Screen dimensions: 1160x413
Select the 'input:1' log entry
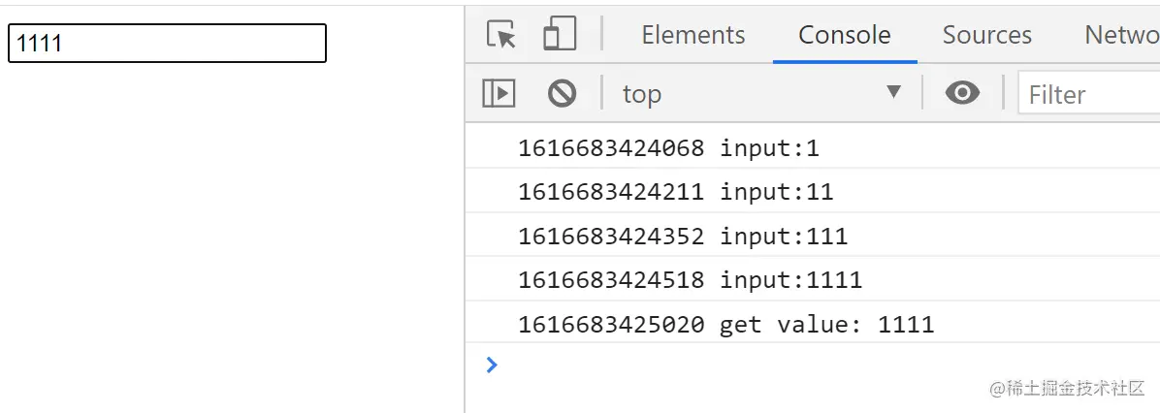coord(769,148)
